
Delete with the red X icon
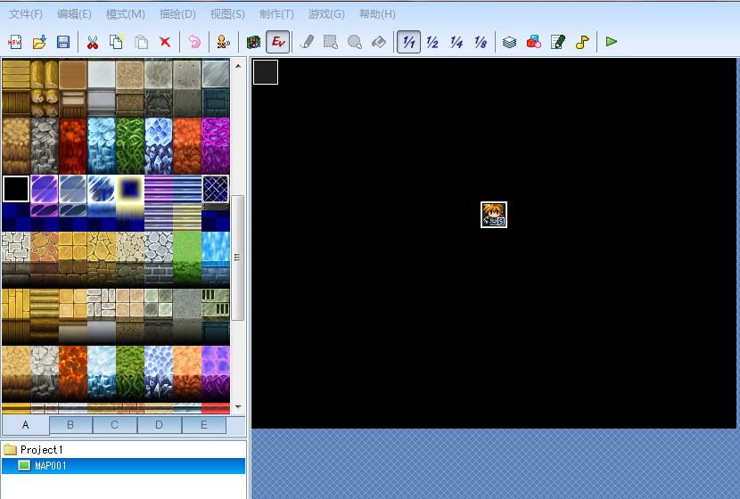tap(165, 42)
